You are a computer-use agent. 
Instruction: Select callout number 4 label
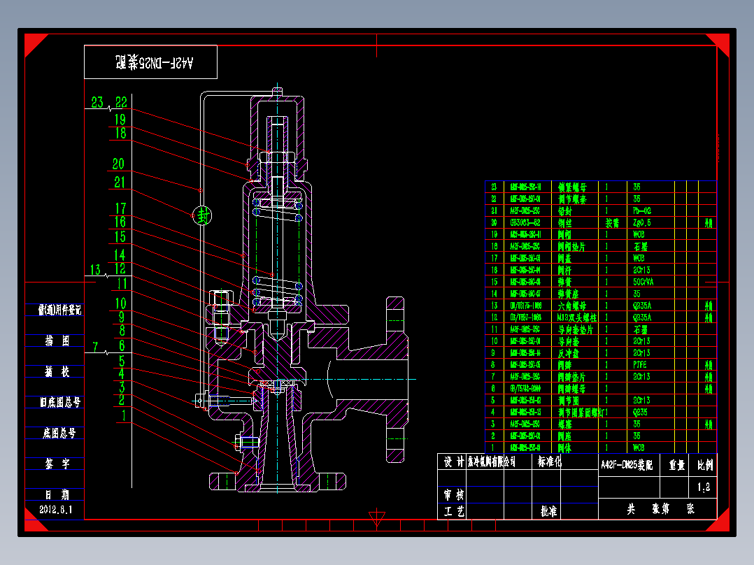click(122, 373)
